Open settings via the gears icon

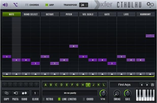150,5
